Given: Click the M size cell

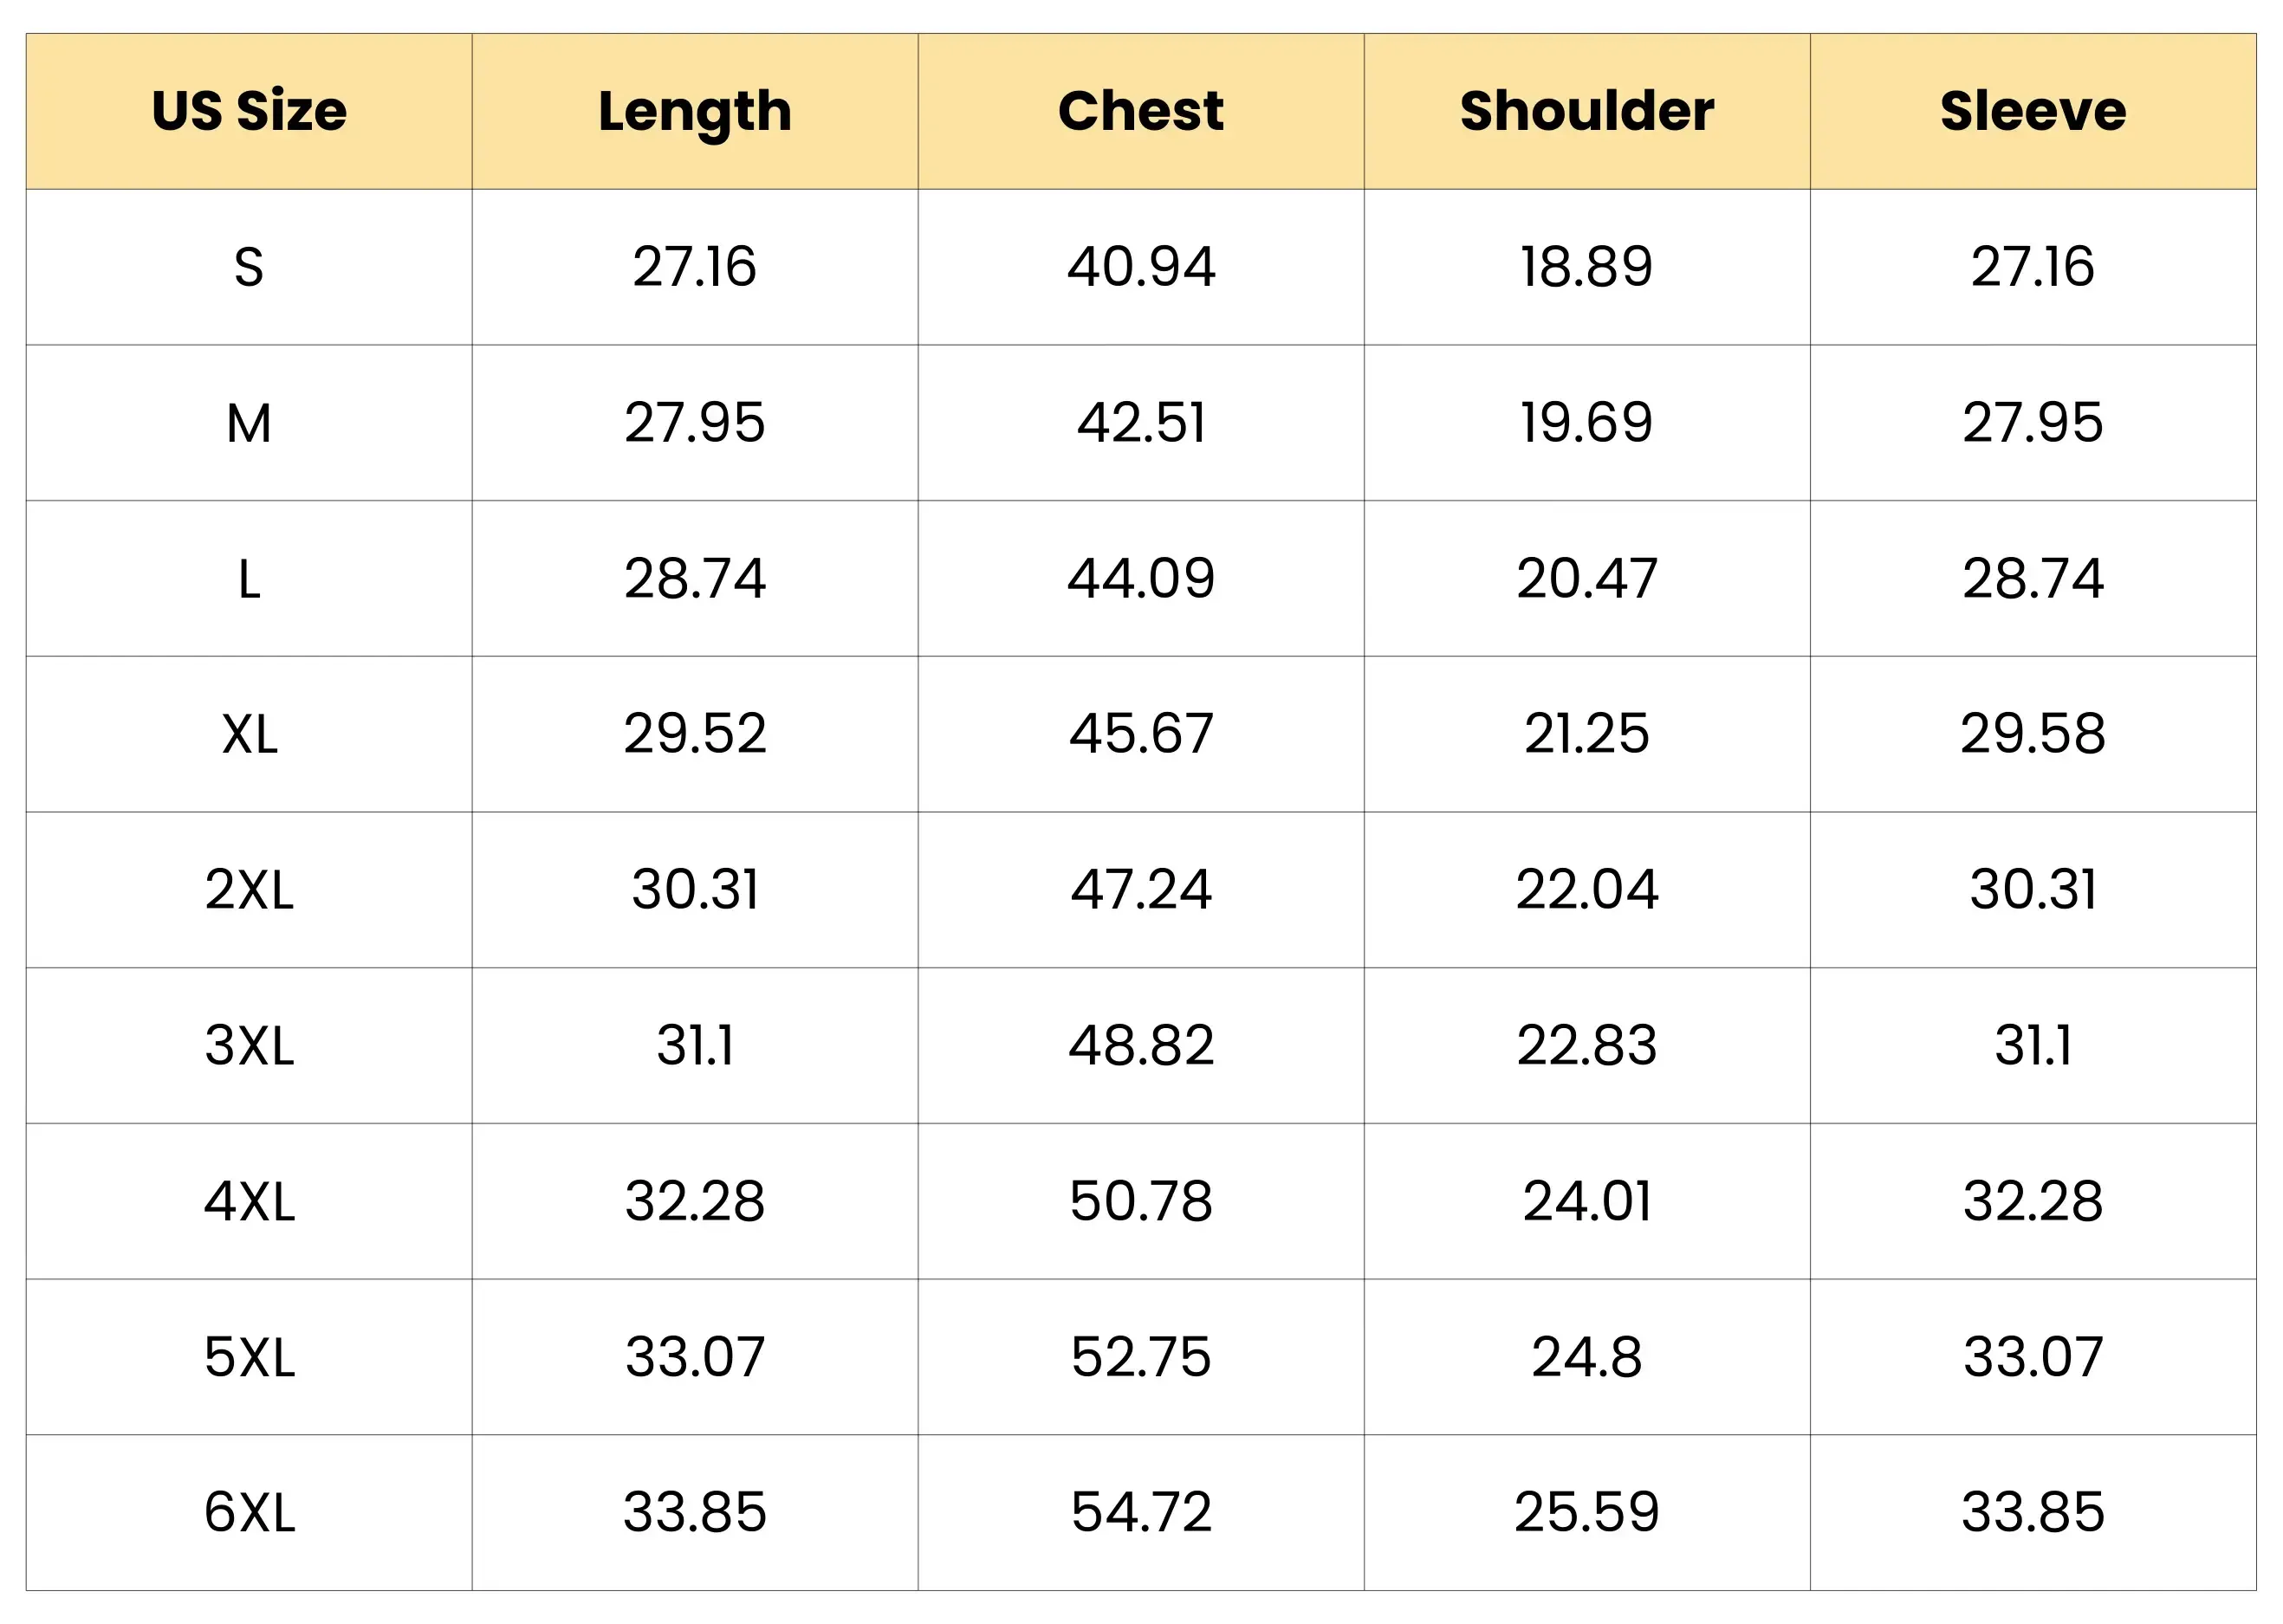Looking at the screenshot, I should click(x=250, y=423).
